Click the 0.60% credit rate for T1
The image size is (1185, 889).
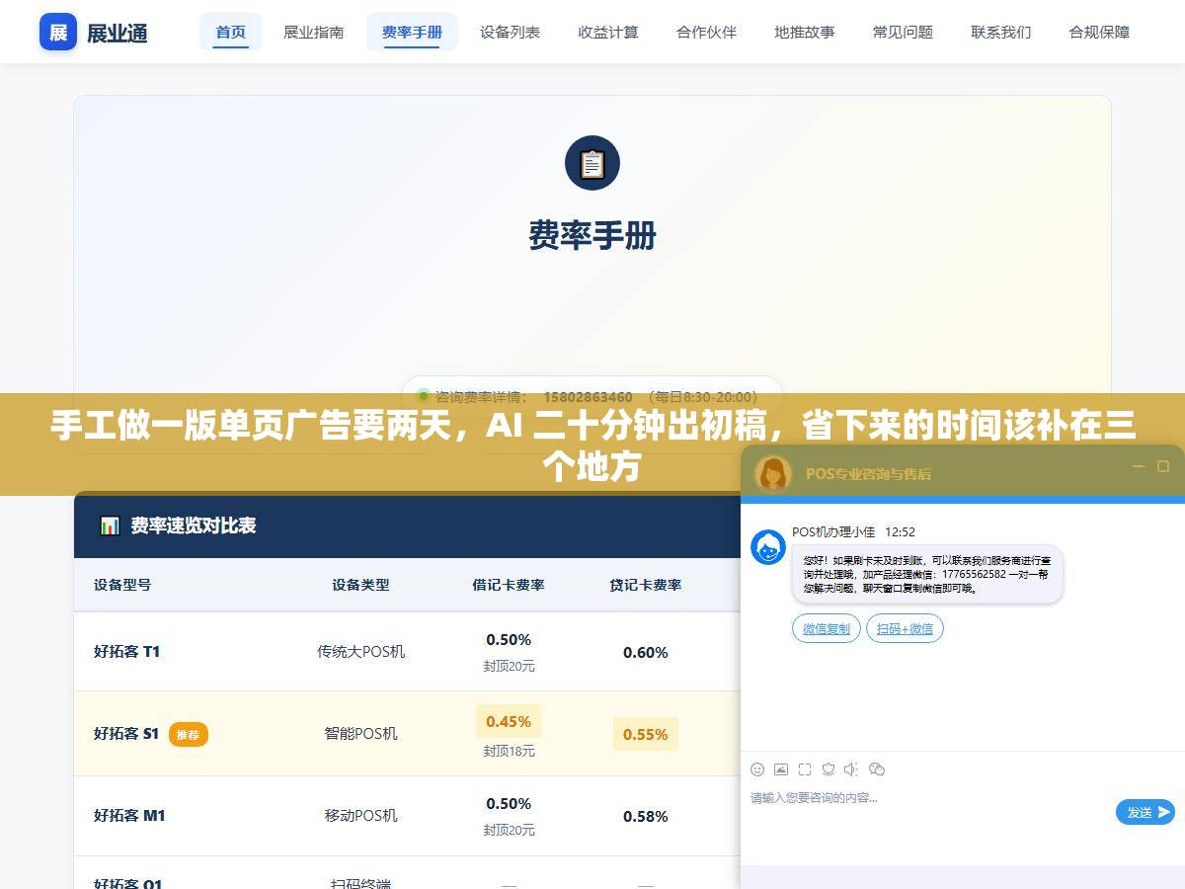646,652
